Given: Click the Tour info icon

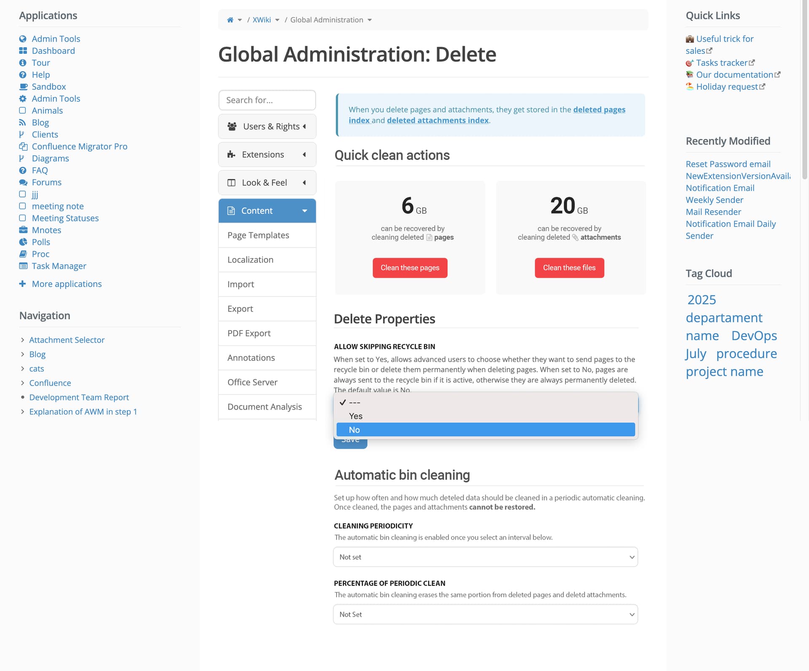Looking at the screenshot, I should [23, 63].
